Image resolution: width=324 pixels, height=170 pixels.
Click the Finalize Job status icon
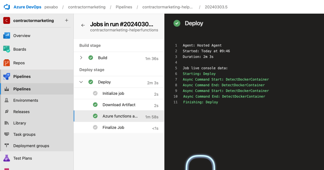tap(95, 128)
